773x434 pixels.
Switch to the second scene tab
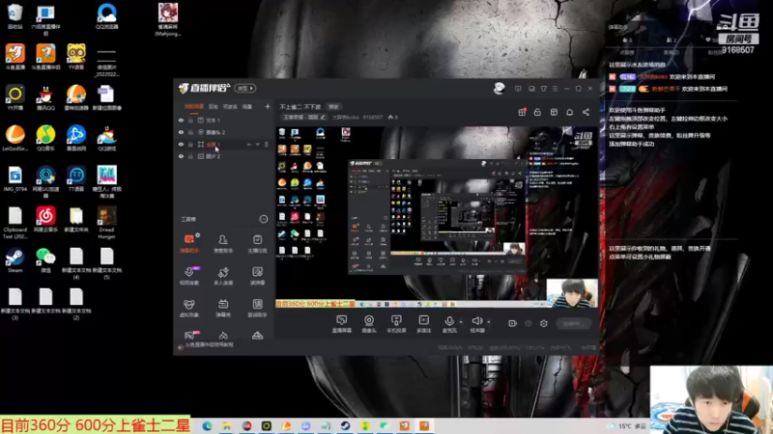pyautogui.click(x=213, y=106)
